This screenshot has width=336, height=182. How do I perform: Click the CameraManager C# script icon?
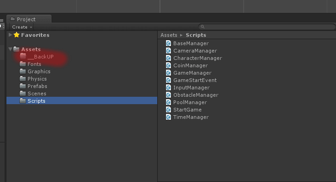[168, 51]
